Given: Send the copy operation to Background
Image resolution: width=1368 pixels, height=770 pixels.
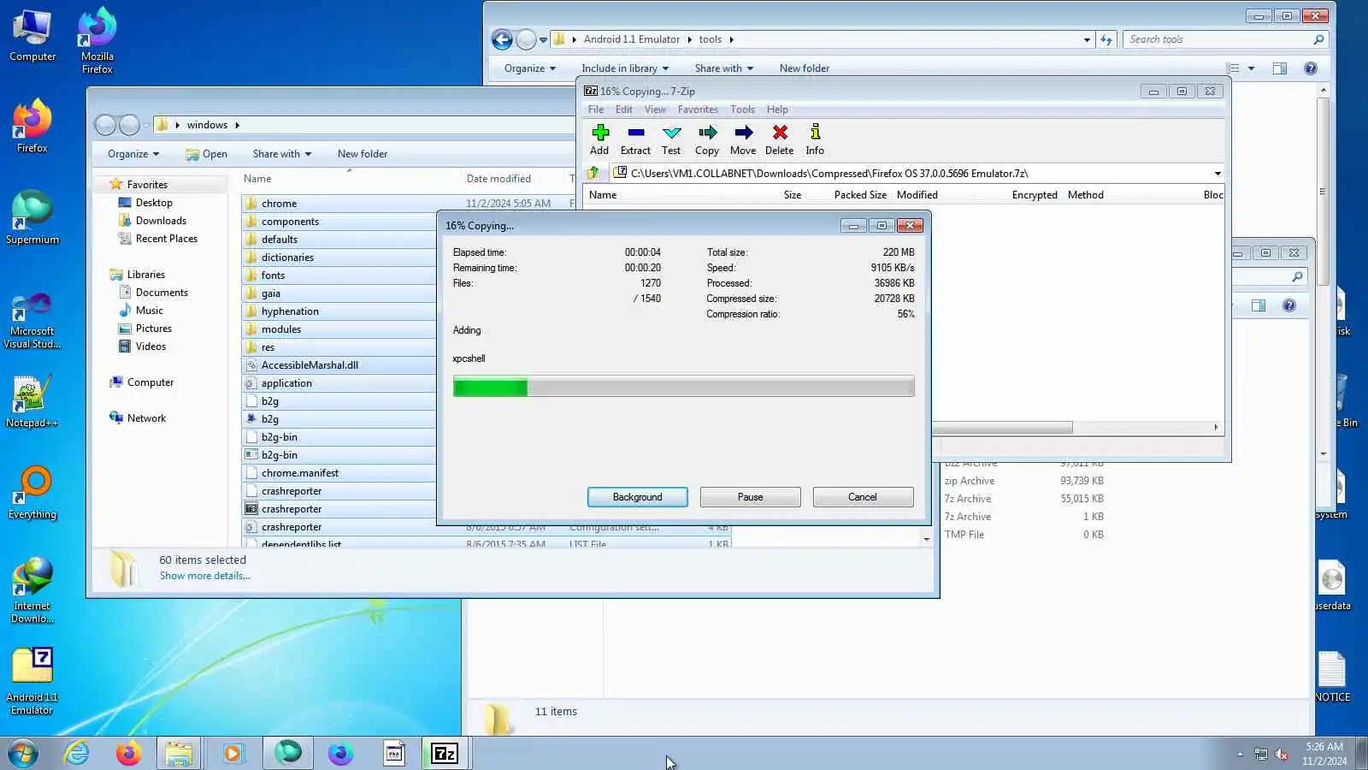Looking at the screenshot, I should pyautogui.click(x=637, y=497).
